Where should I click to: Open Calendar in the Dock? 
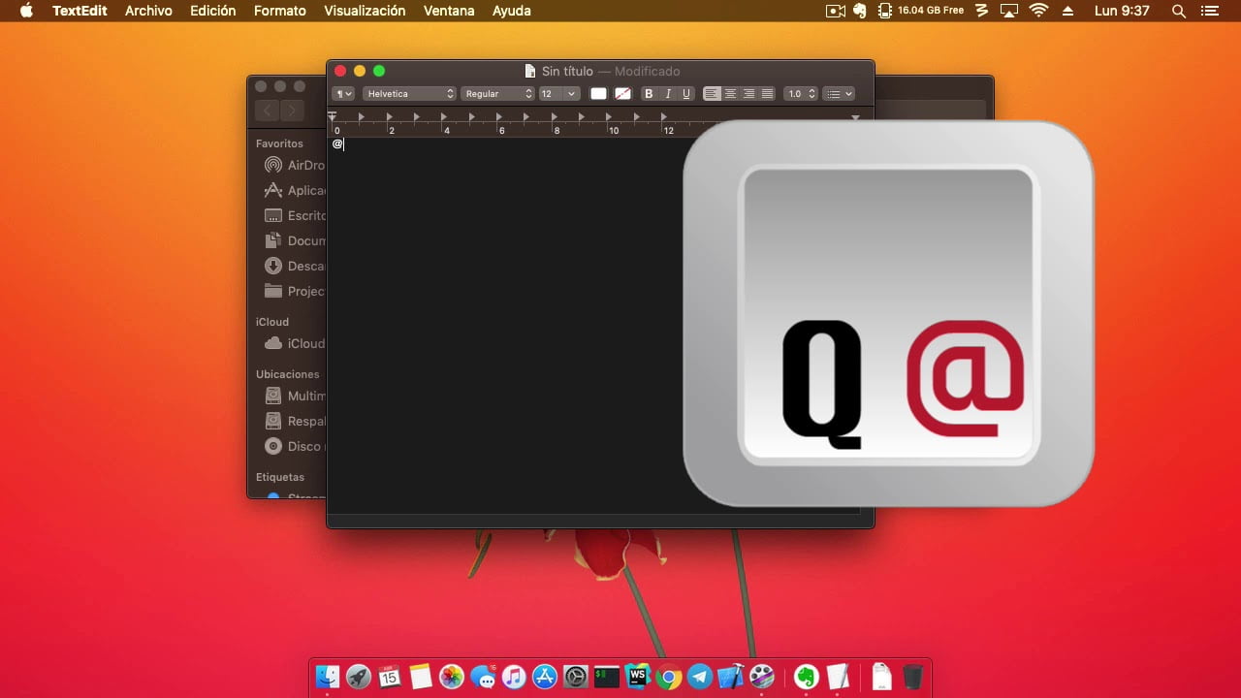pos(390,676)
